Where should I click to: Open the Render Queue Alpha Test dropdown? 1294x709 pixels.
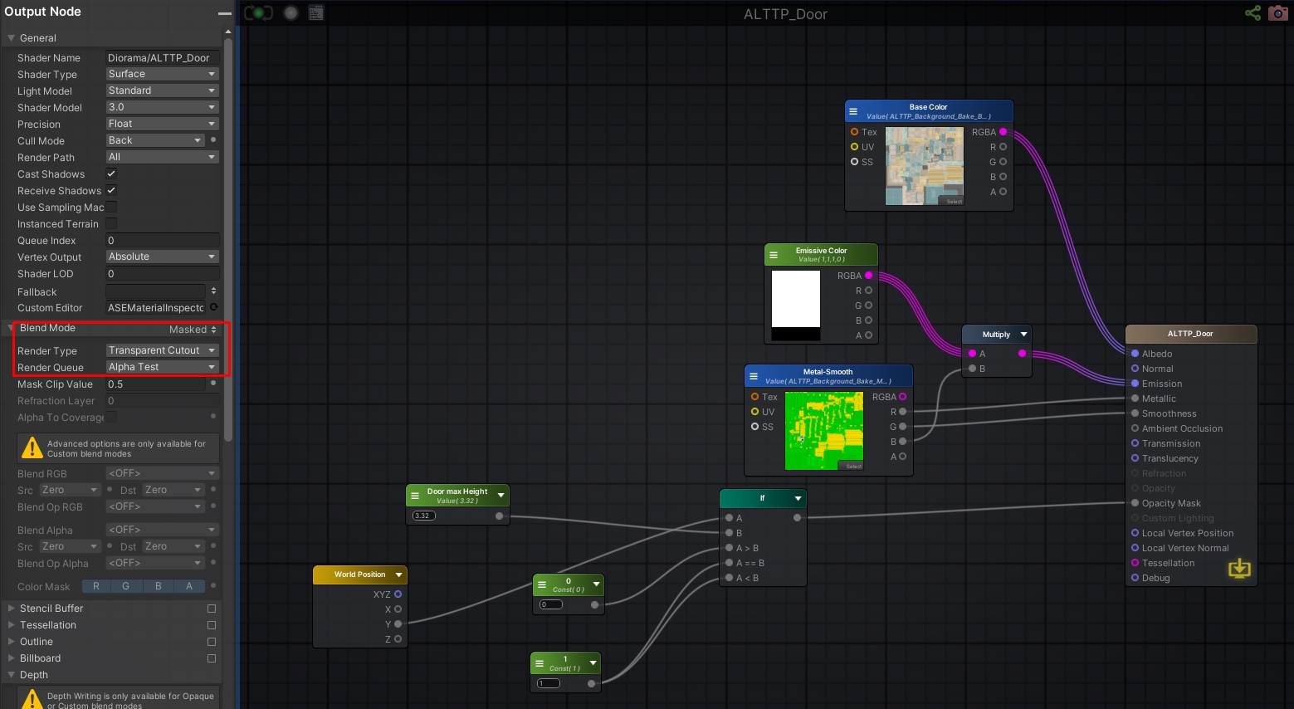(x=162, y=367)
